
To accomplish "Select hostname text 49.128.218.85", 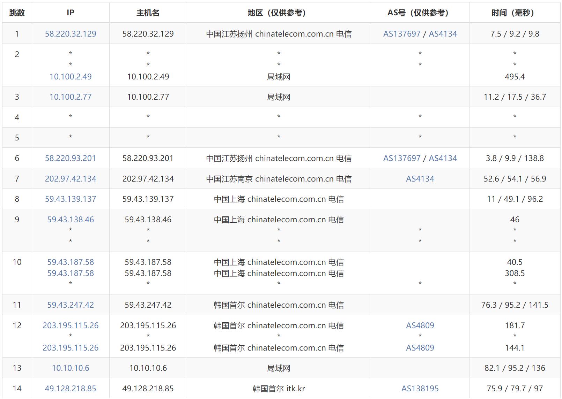I will [x=148, y=389].
